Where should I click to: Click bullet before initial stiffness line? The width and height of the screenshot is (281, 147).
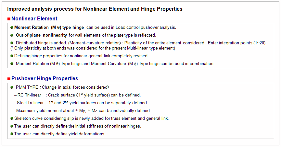click(12, 126)
